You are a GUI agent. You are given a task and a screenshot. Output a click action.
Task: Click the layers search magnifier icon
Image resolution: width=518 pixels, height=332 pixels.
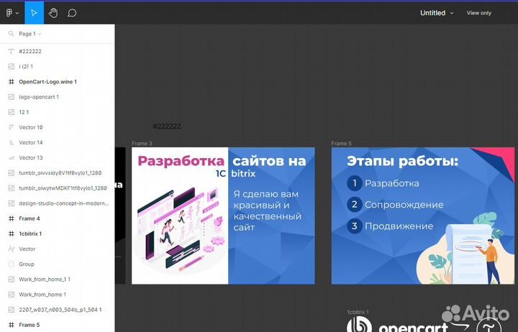[x=12, y=34]
